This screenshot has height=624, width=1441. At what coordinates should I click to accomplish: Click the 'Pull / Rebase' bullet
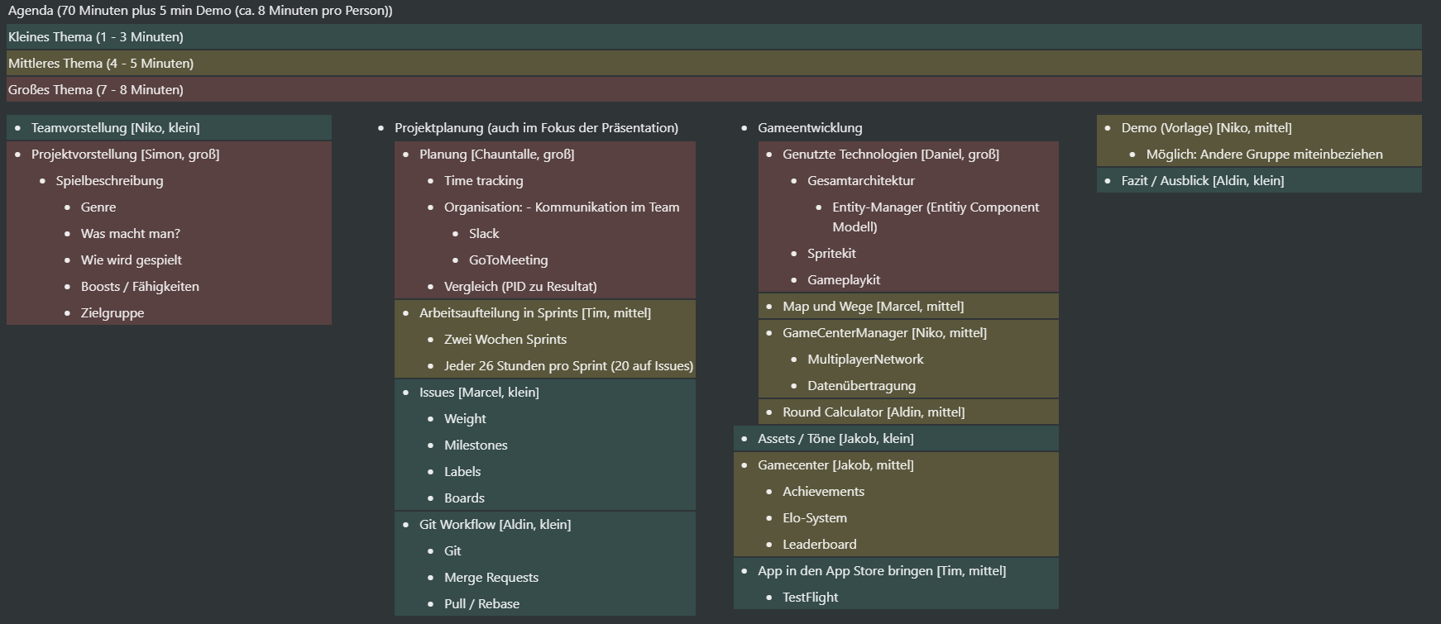point(481,604)
